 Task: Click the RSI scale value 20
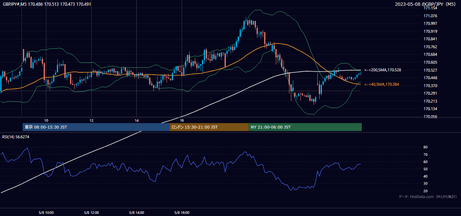point(425,191)
